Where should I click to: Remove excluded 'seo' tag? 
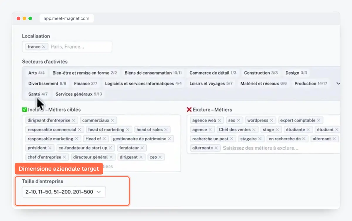pyautogui.click(x=238, y=120)
